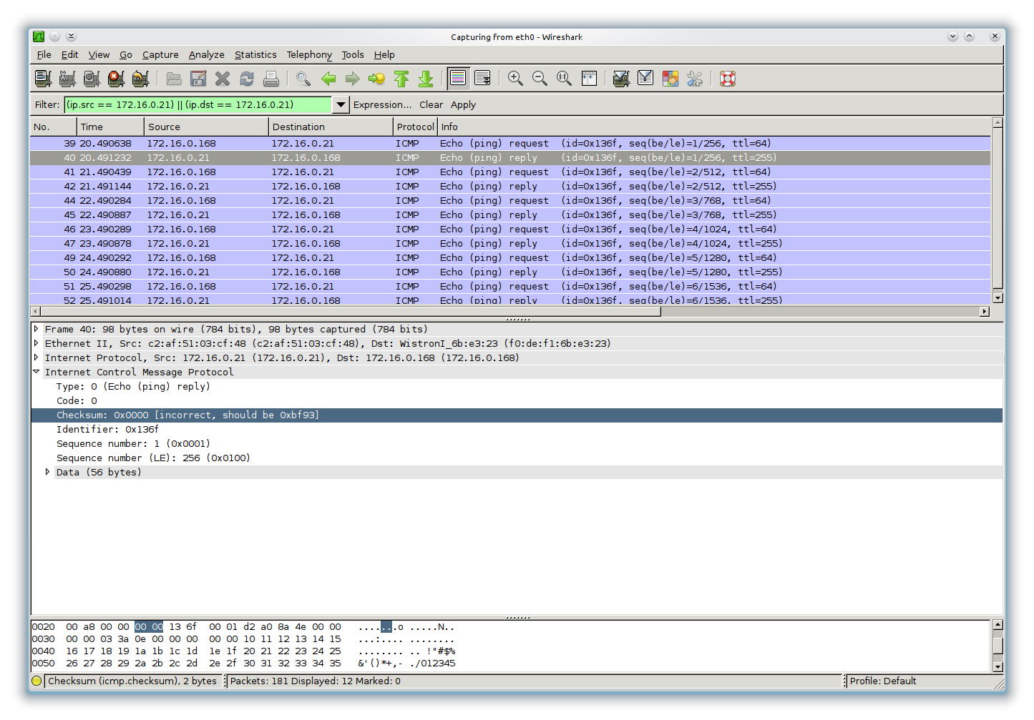Close the capture file with X icon
Viewport: 1034px width, 720px height.
tap(223, 79)
